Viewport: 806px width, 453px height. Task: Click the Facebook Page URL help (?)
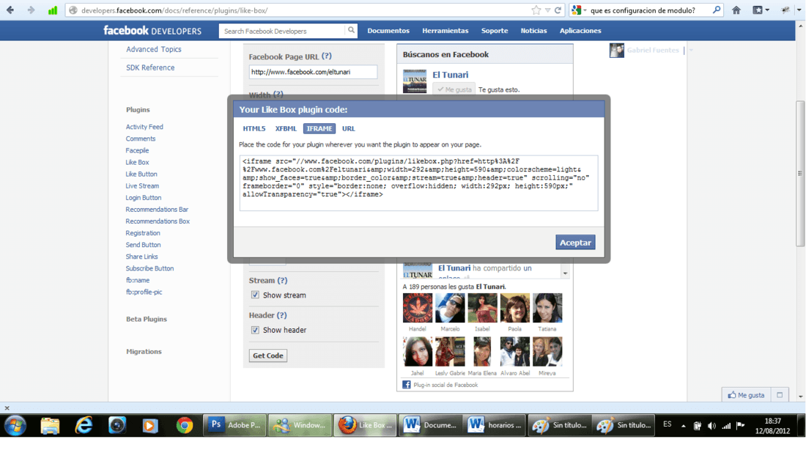(326, 56)
